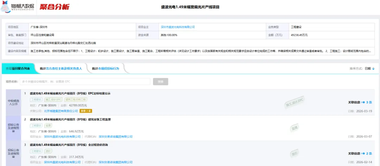
Task: Click 招标公告及资格预审 label in the 建筑安装工程监理 row
Action: coord(13,128)
